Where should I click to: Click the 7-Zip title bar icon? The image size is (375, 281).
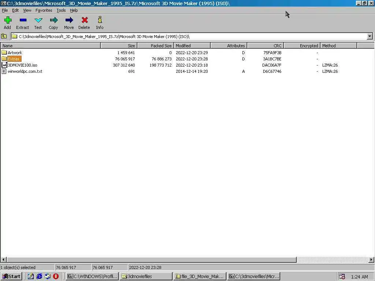[x=3, y=3]
